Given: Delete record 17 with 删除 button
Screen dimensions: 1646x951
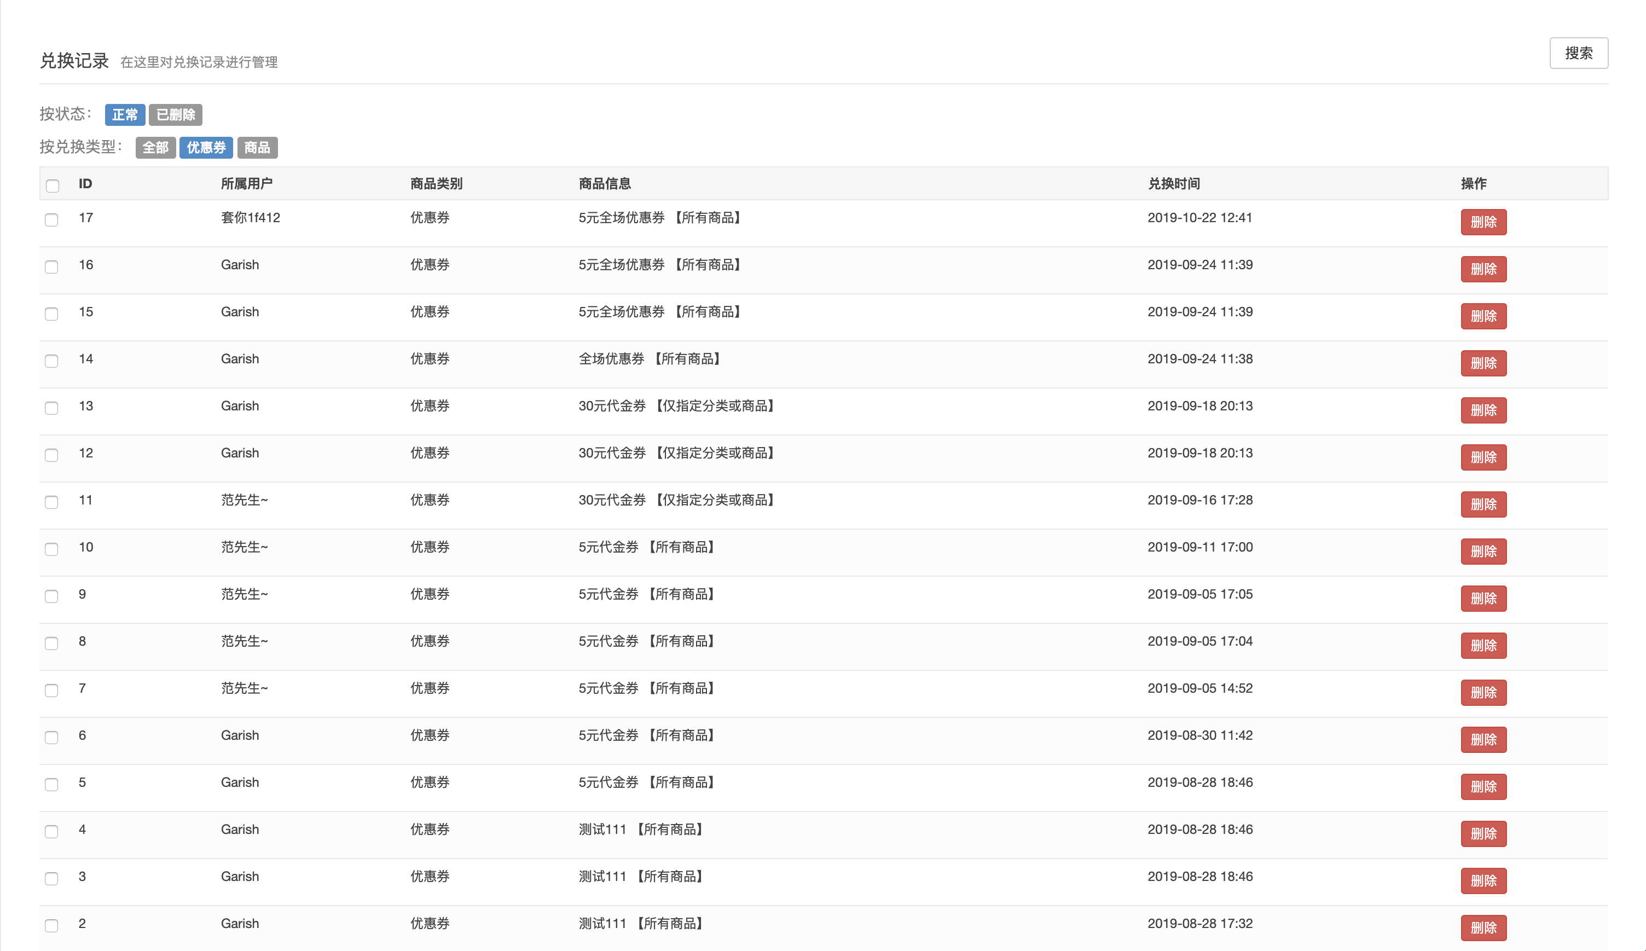Looking at the screenshot, I should tap(1483, 222).
